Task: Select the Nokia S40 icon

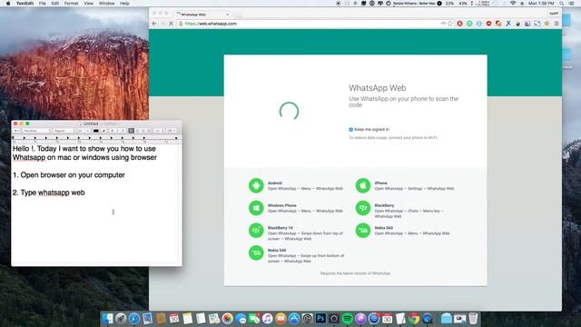Action: 256,253
